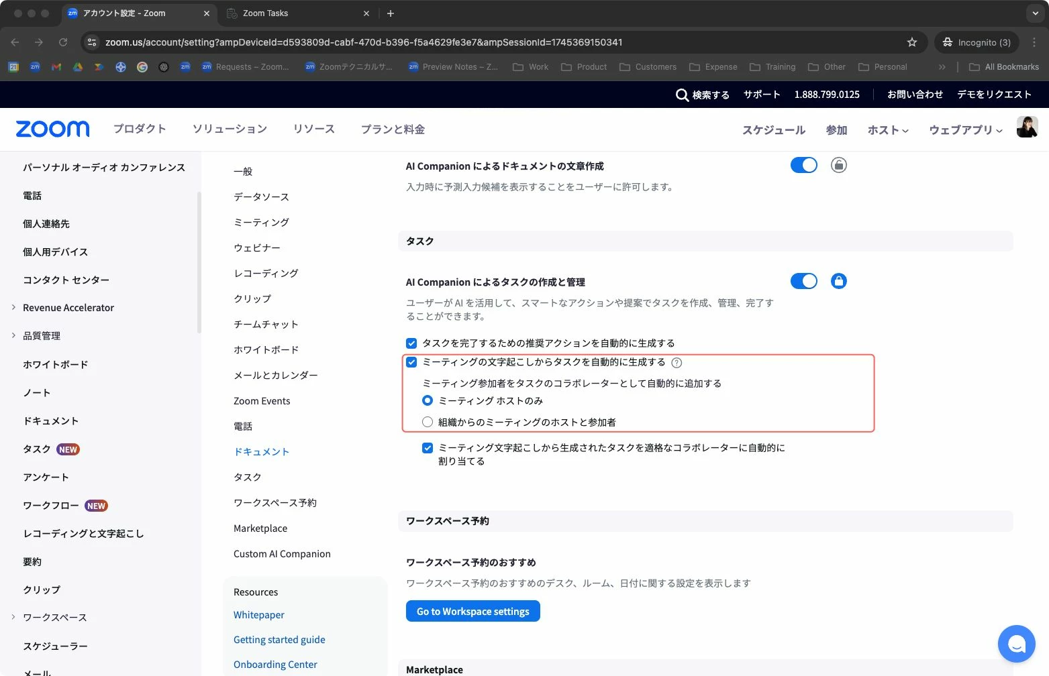Screen dimensions: 1049x676
Task: Open the Chrome three-dot menu
Action: [x=1034, y=42]
